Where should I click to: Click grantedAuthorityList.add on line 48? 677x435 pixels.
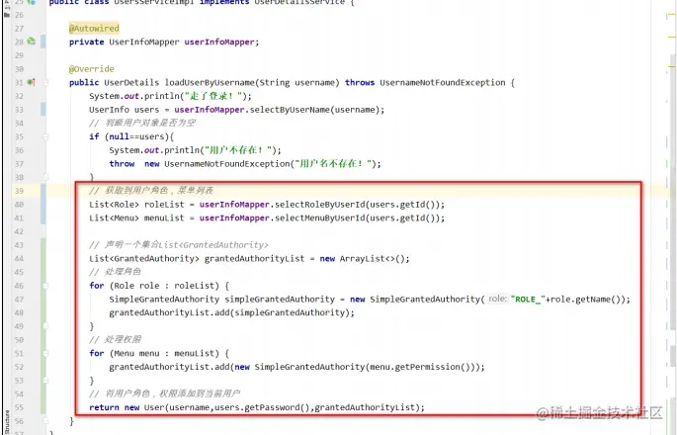[169, 312]
